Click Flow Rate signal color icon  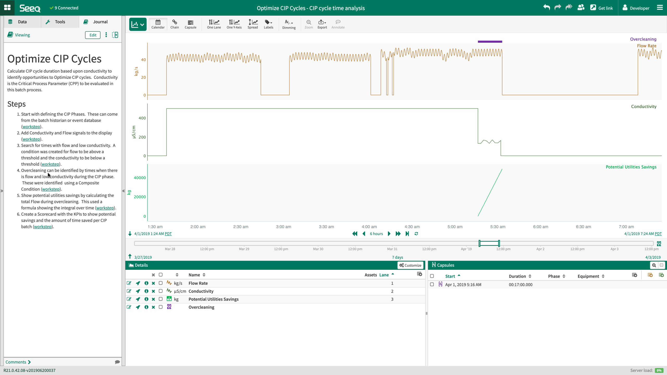[169, 283]
